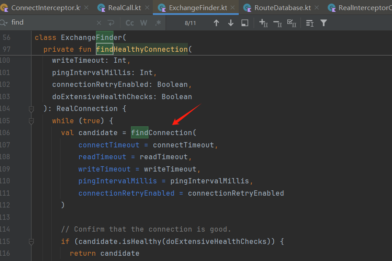Screen dimensions: 392x261
Task: Click findHealthyConnection function name
Action: pyautogui.click(x=142, y=49)
